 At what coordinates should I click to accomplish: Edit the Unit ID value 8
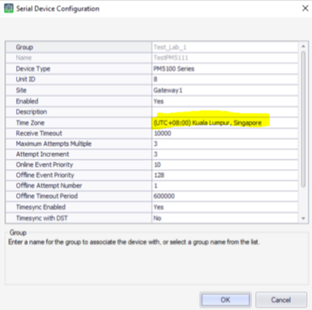click(x=225, y=79)
